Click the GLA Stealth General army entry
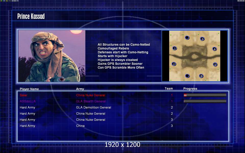 click(91, 101)
